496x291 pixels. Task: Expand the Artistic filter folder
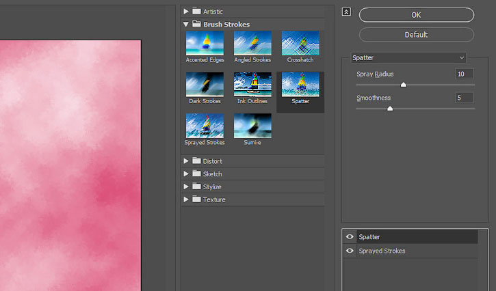[186, 12]
